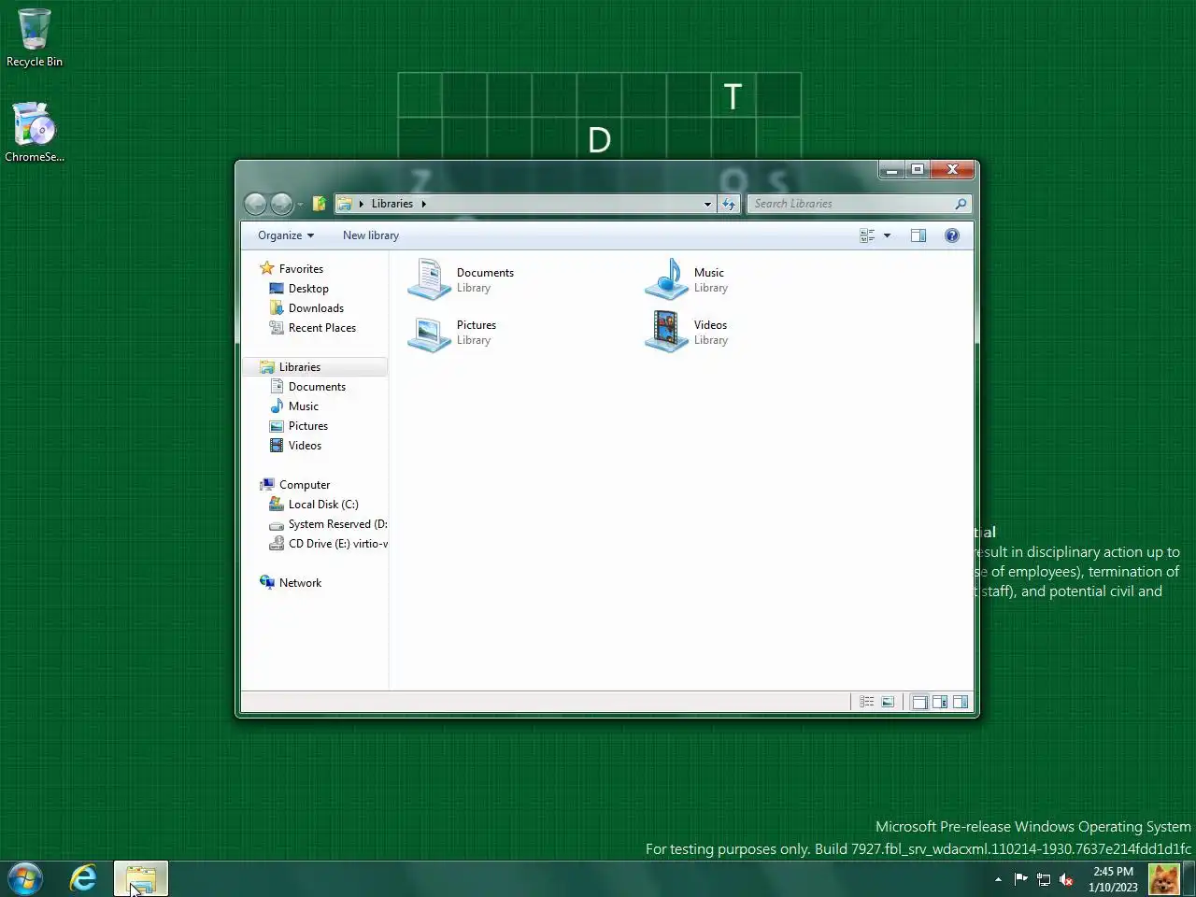Open the Music library in the main pane
This screenshot has height=897, width=1196.
click(687, 279)
